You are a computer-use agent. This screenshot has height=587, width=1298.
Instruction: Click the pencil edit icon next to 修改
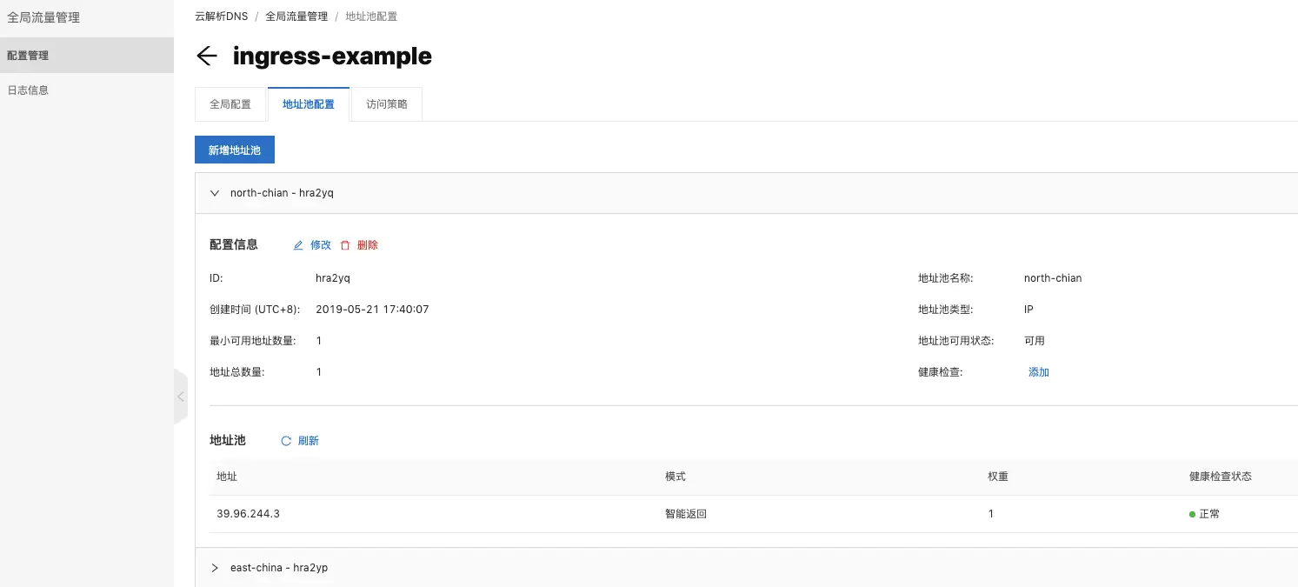(x=298, y=245)
